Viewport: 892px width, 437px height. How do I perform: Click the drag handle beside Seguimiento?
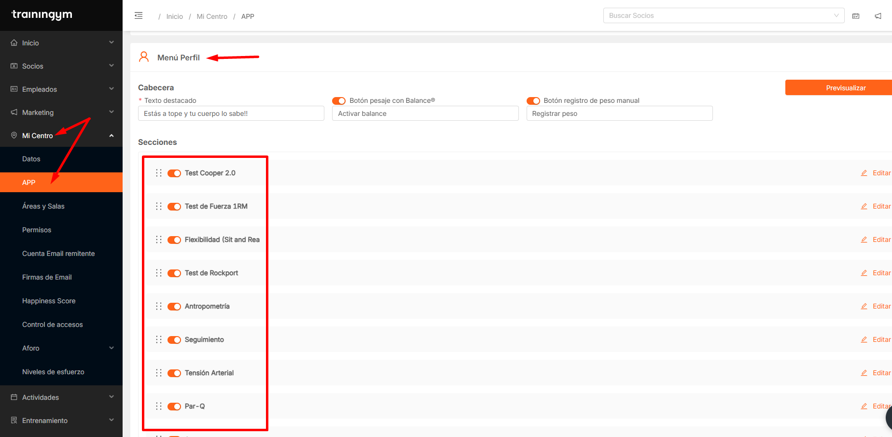pyautogui.click(x=159, y=339)
